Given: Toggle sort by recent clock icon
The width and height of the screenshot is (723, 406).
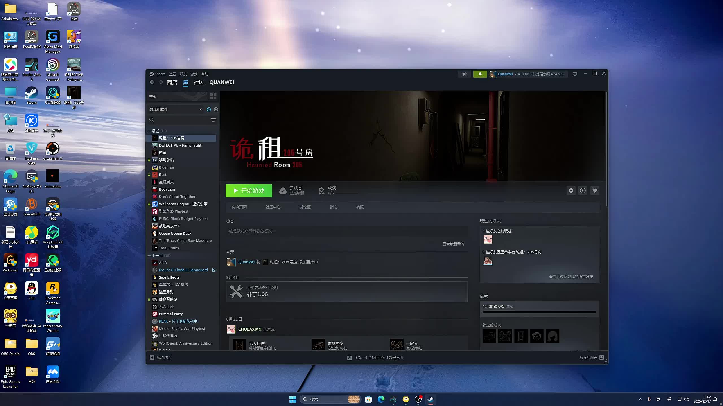Looking at the screenshot, I should pyautogui.click(x=209, y=109).
